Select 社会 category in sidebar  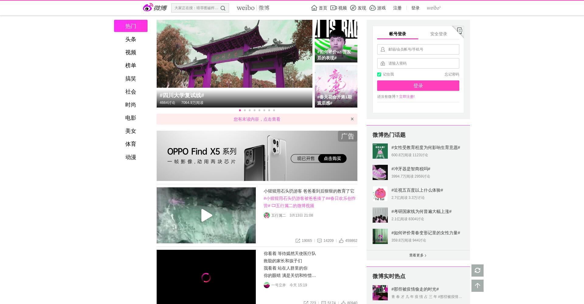point(131,92)
